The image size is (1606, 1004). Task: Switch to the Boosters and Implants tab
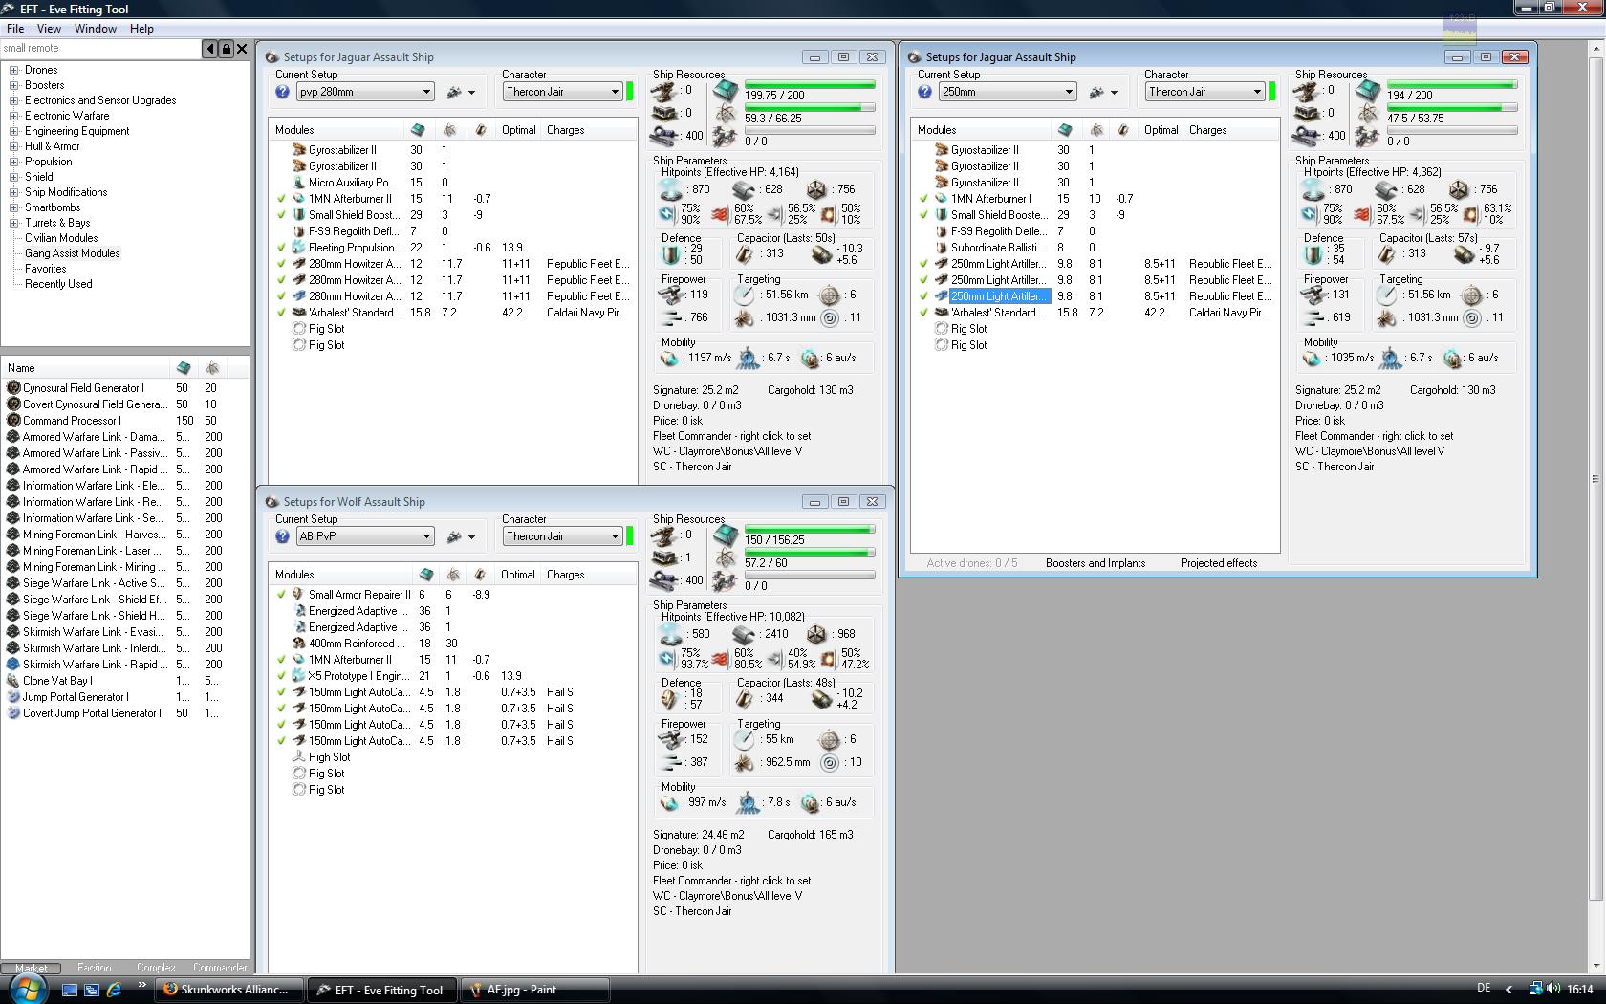(1096, 563)
